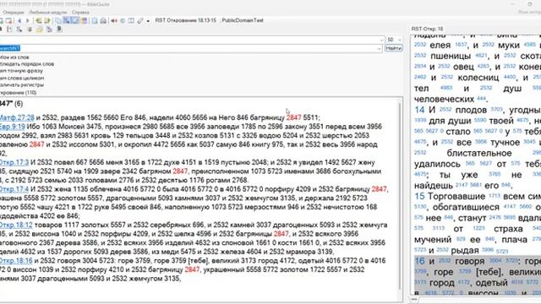Select the RST-Откр. 18 tab
The image size is (541, 304).
[x=427, y=29]
